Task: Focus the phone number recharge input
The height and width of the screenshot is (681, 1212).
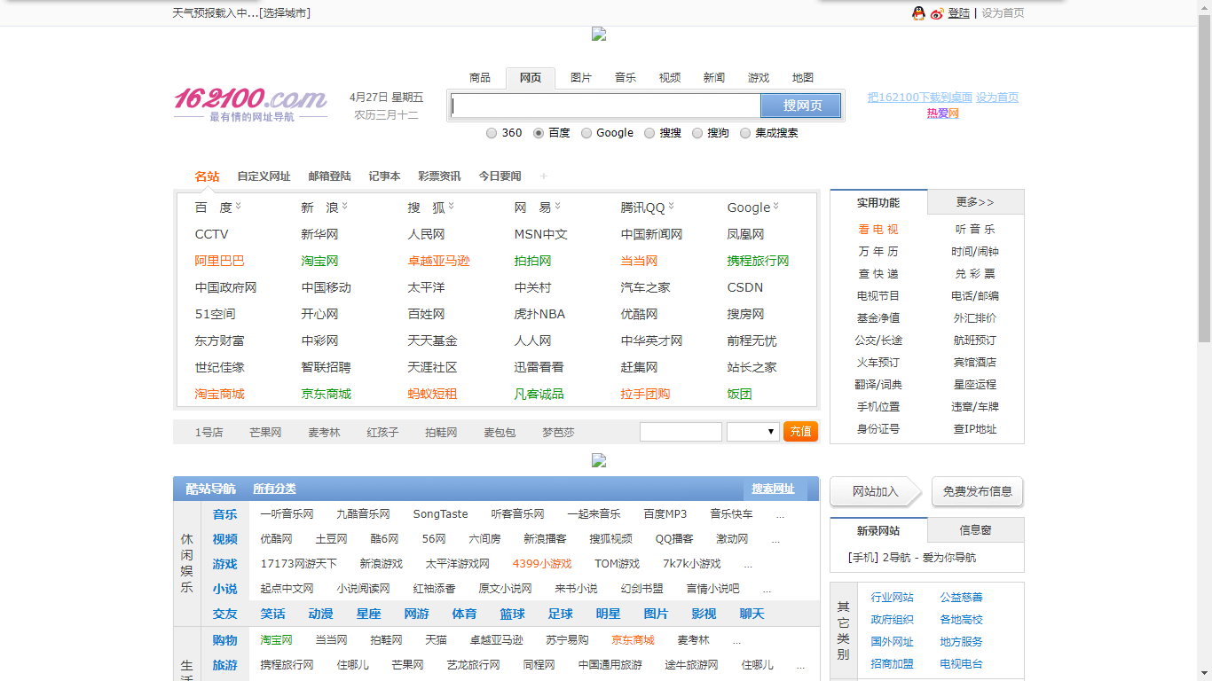Action: tap(681, 432)
